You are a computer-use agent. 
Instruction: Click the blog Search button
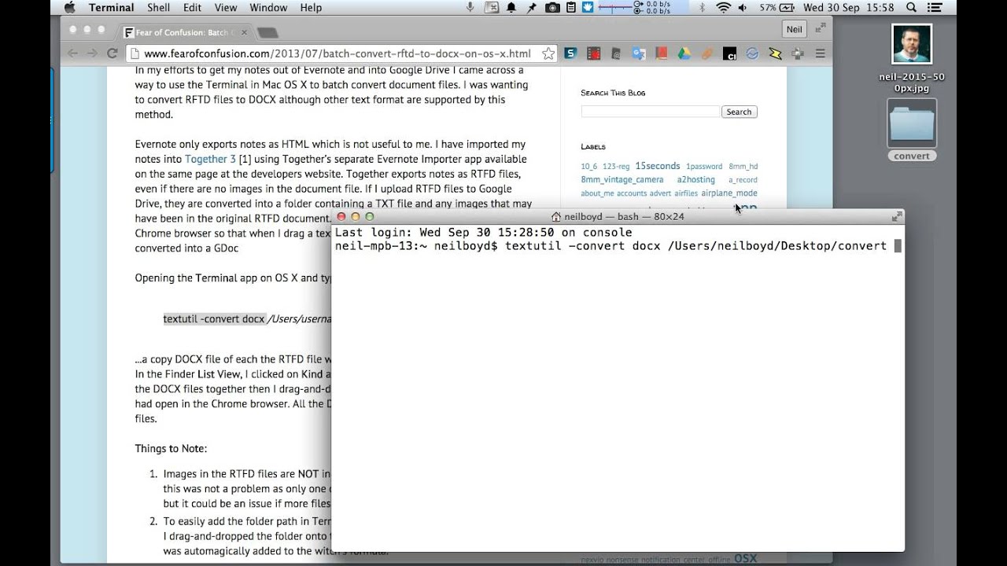(739, 112)
